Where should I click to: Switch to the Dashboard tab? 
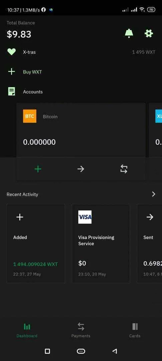point(27,330)
